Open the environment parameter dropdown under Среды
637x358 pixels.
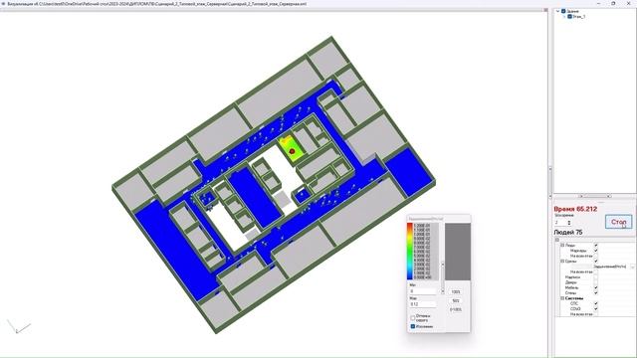633,267
